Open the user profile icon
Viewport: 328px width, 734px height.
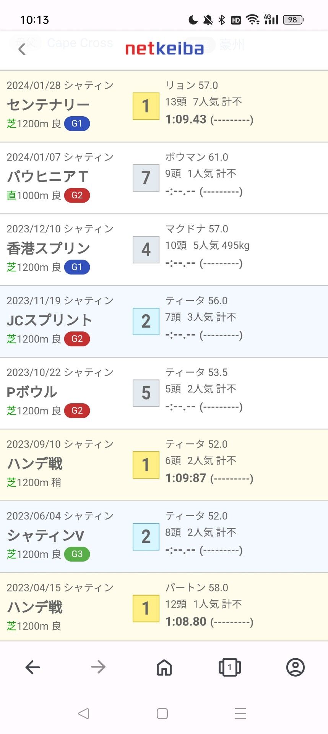[295, 667]
